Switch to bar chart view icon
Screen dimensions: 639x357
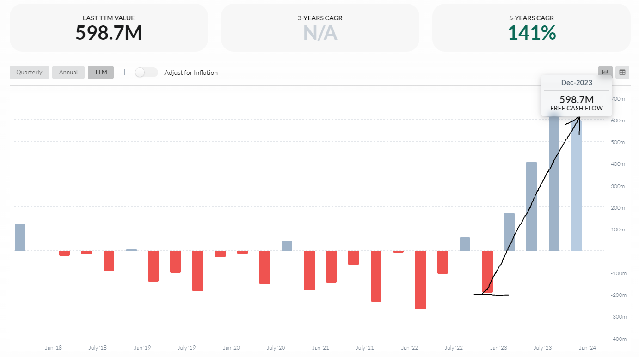click(x=605, y=72)
